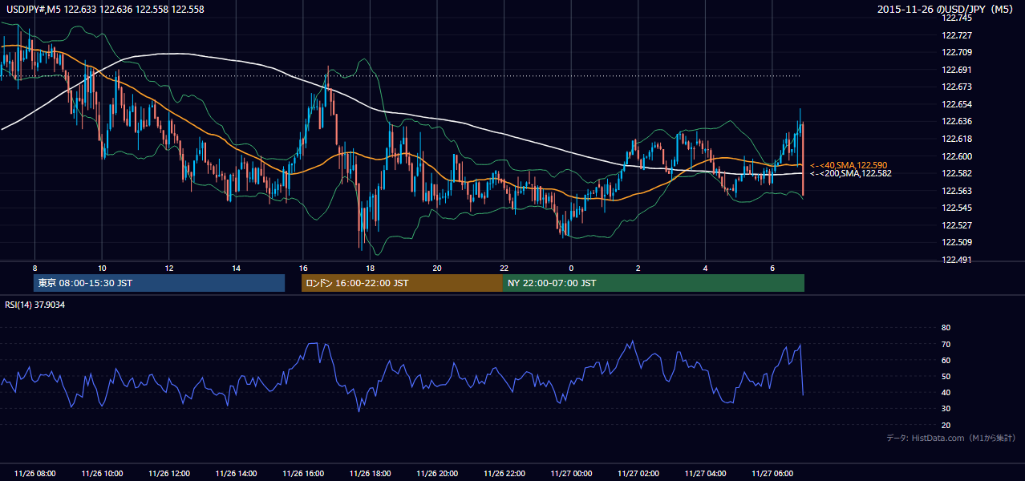1025x481 pixels.
Task: Click the 11/26 08:00 bottom time label
Action: click(35, 473)
